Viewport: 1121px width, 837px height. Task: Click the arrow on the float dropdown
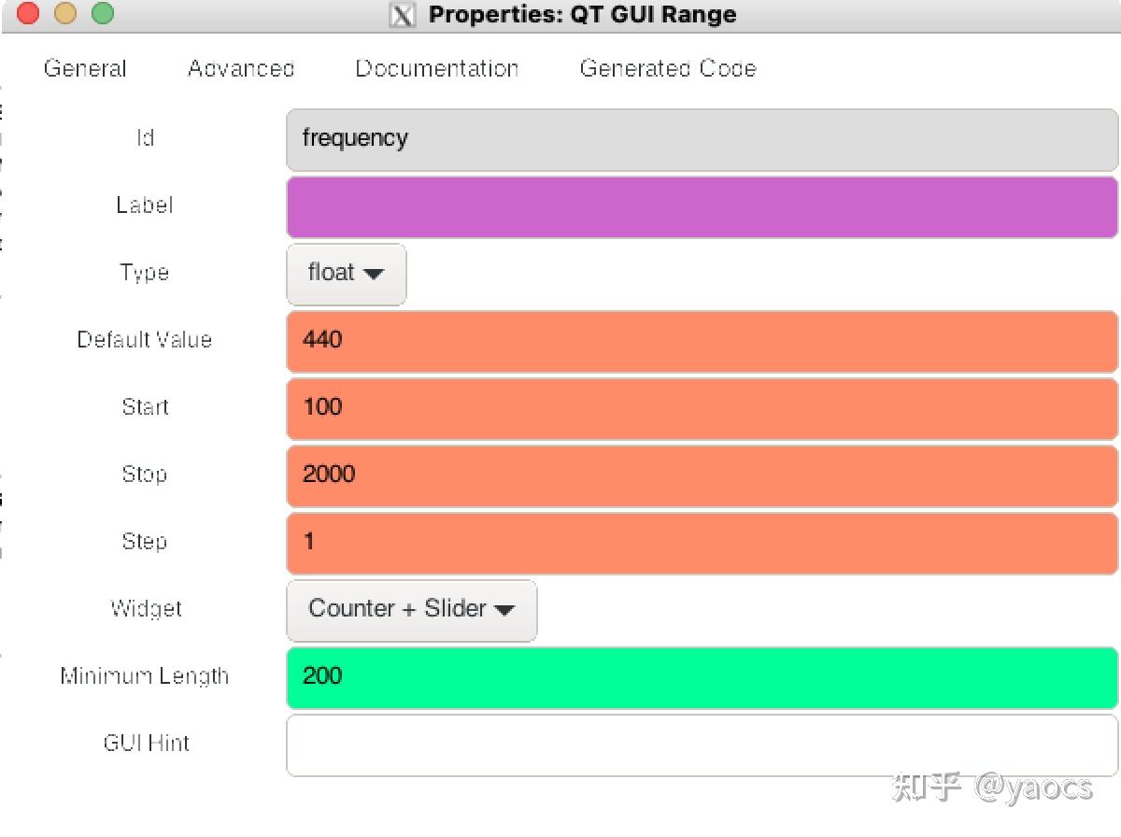coord(374,275)
